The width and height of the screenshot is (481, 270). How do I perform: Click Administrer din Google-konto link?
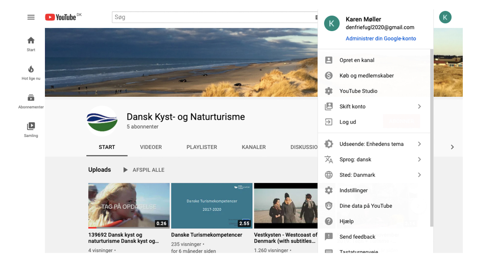[x=381, y=38]
